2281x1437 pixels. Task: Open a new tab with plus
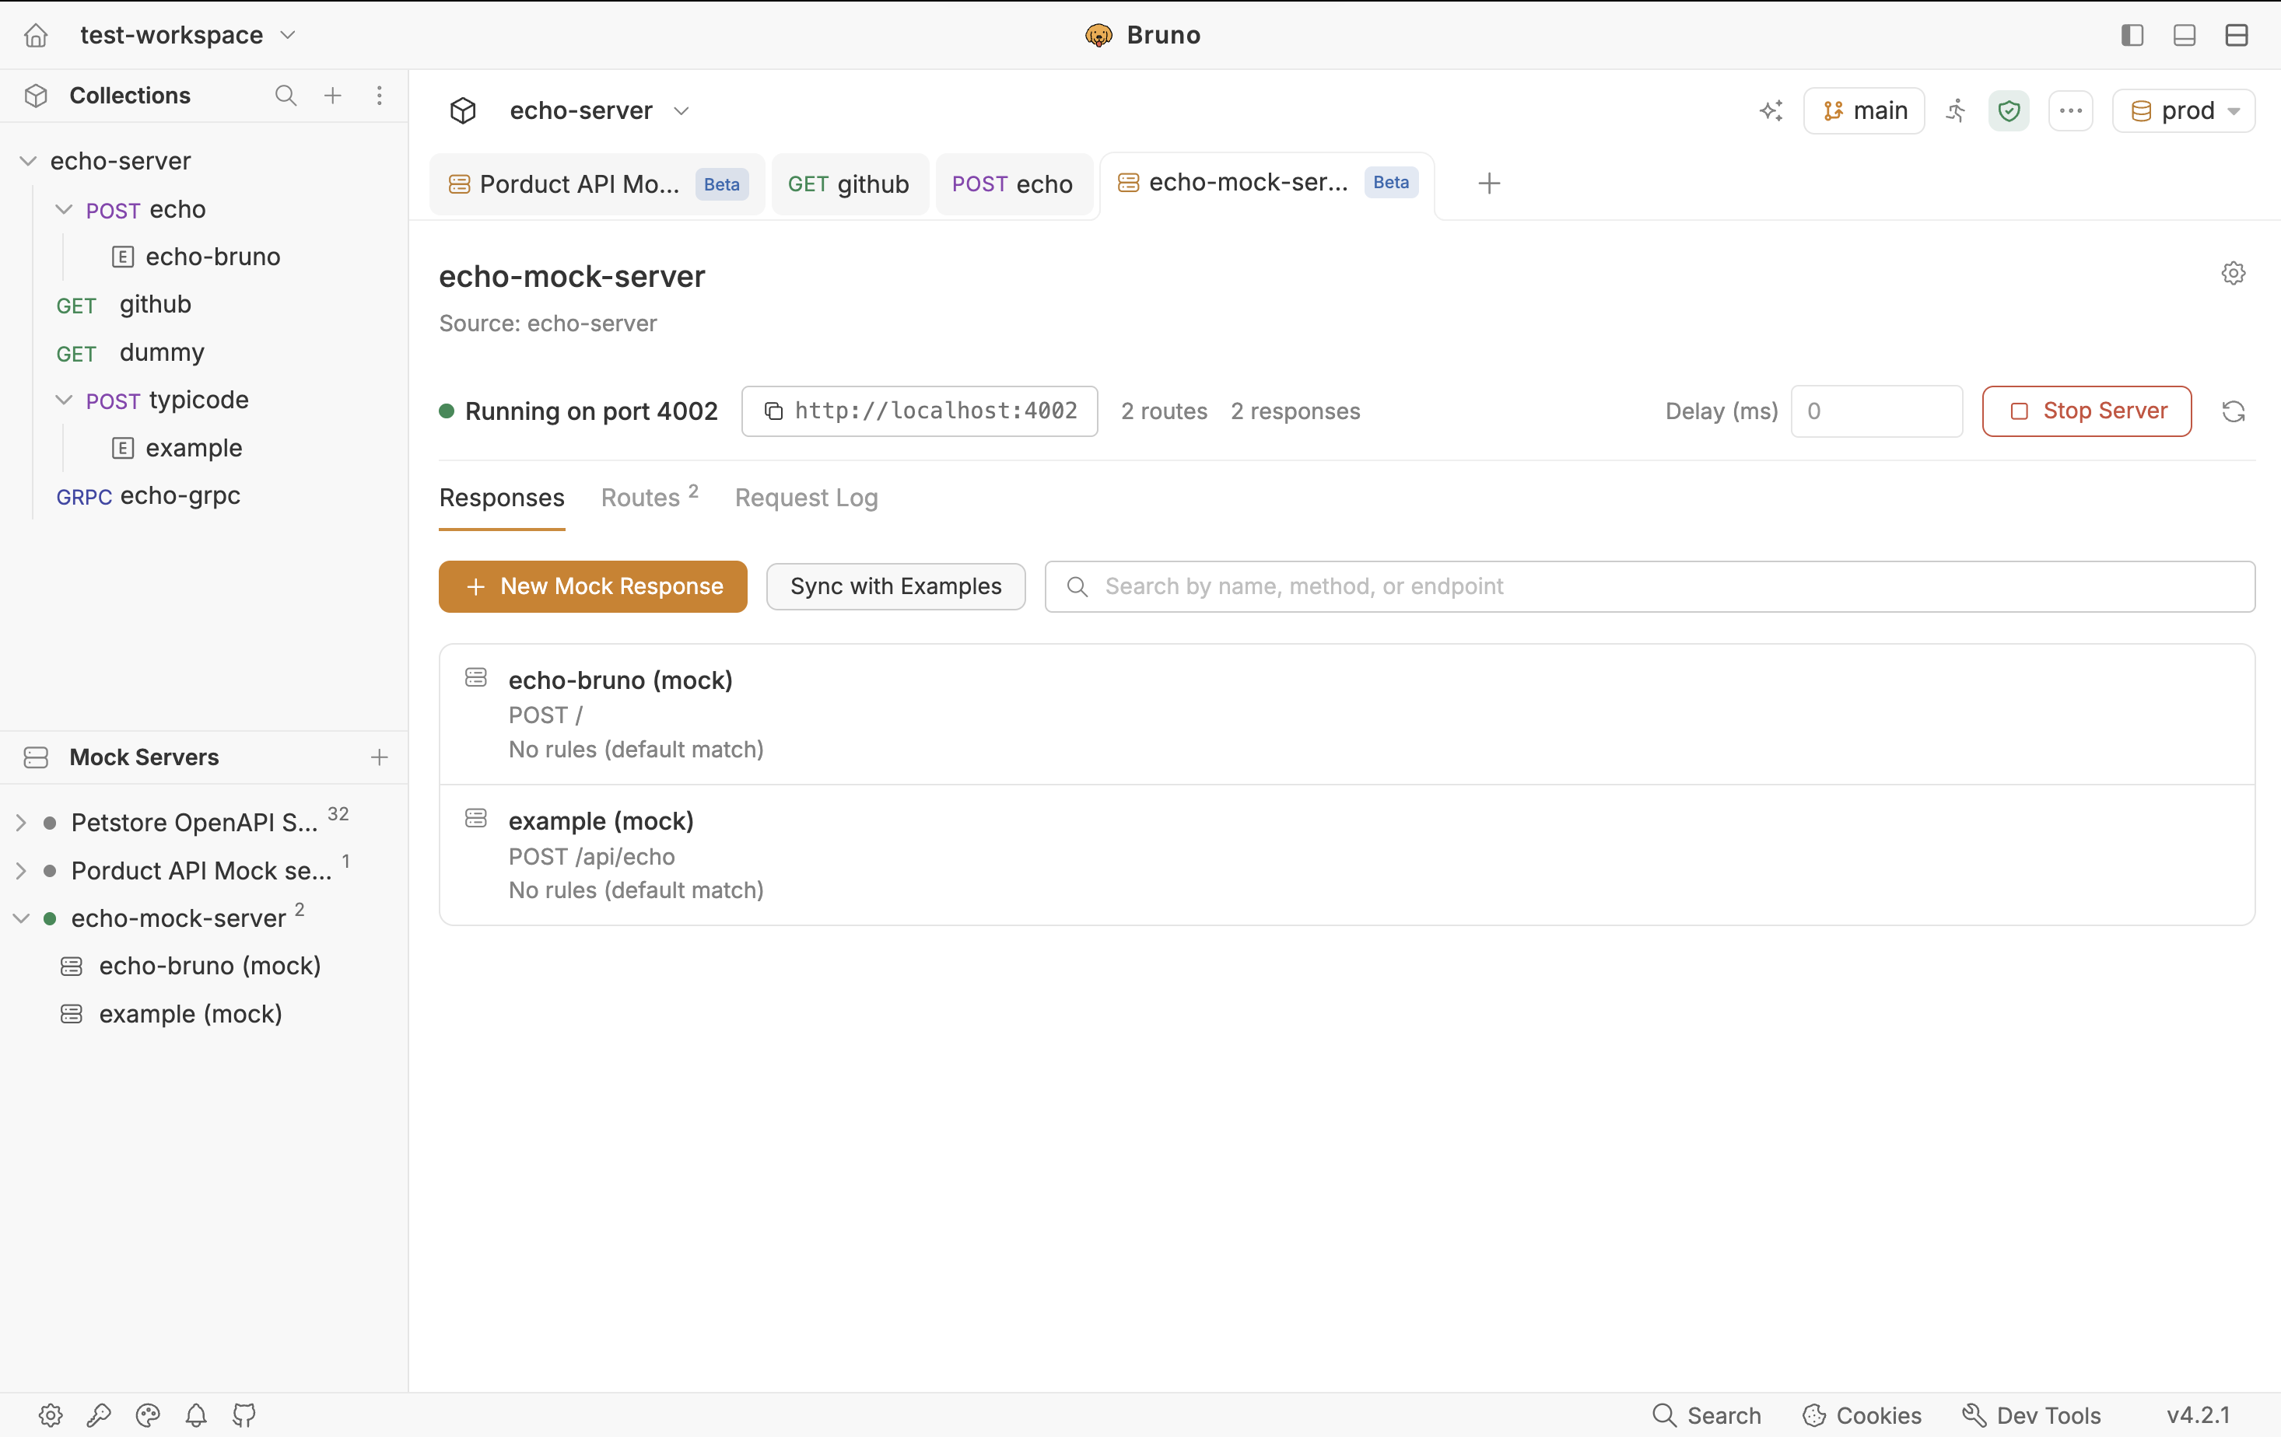[x=1489, y=184]
